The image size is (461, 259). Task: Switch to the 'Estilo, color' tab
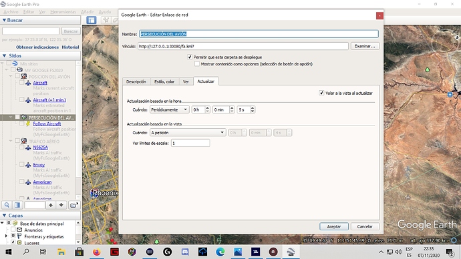(x=164, y=81)
